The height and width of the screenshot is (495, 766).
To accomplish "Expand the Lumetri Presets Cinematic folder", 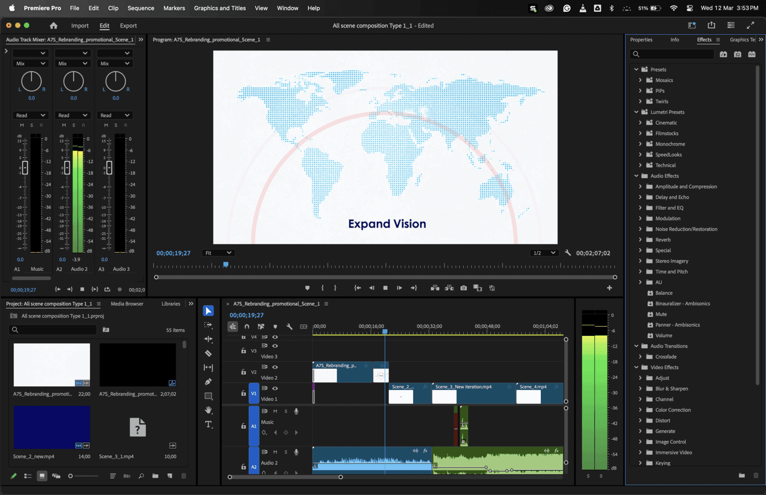I will (640, 123).
